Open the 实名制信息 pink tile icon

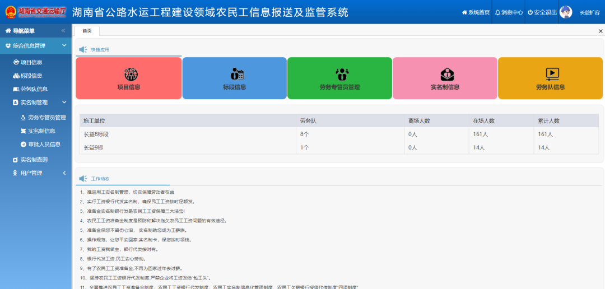[x=445, y=74]
